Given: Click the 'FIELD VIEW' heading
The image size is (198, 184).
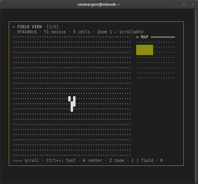Looking at the screenshot, I should click(x=29, y=27).
